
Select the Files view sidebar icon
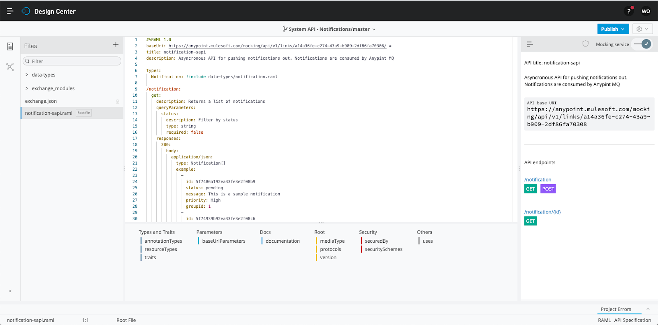pyautogui.click(x=10, y=46)
